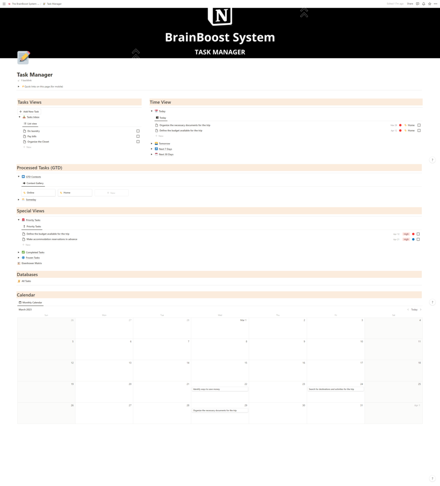
Task: Go to previous month in calendar
Action: click(x=408, y=310)
